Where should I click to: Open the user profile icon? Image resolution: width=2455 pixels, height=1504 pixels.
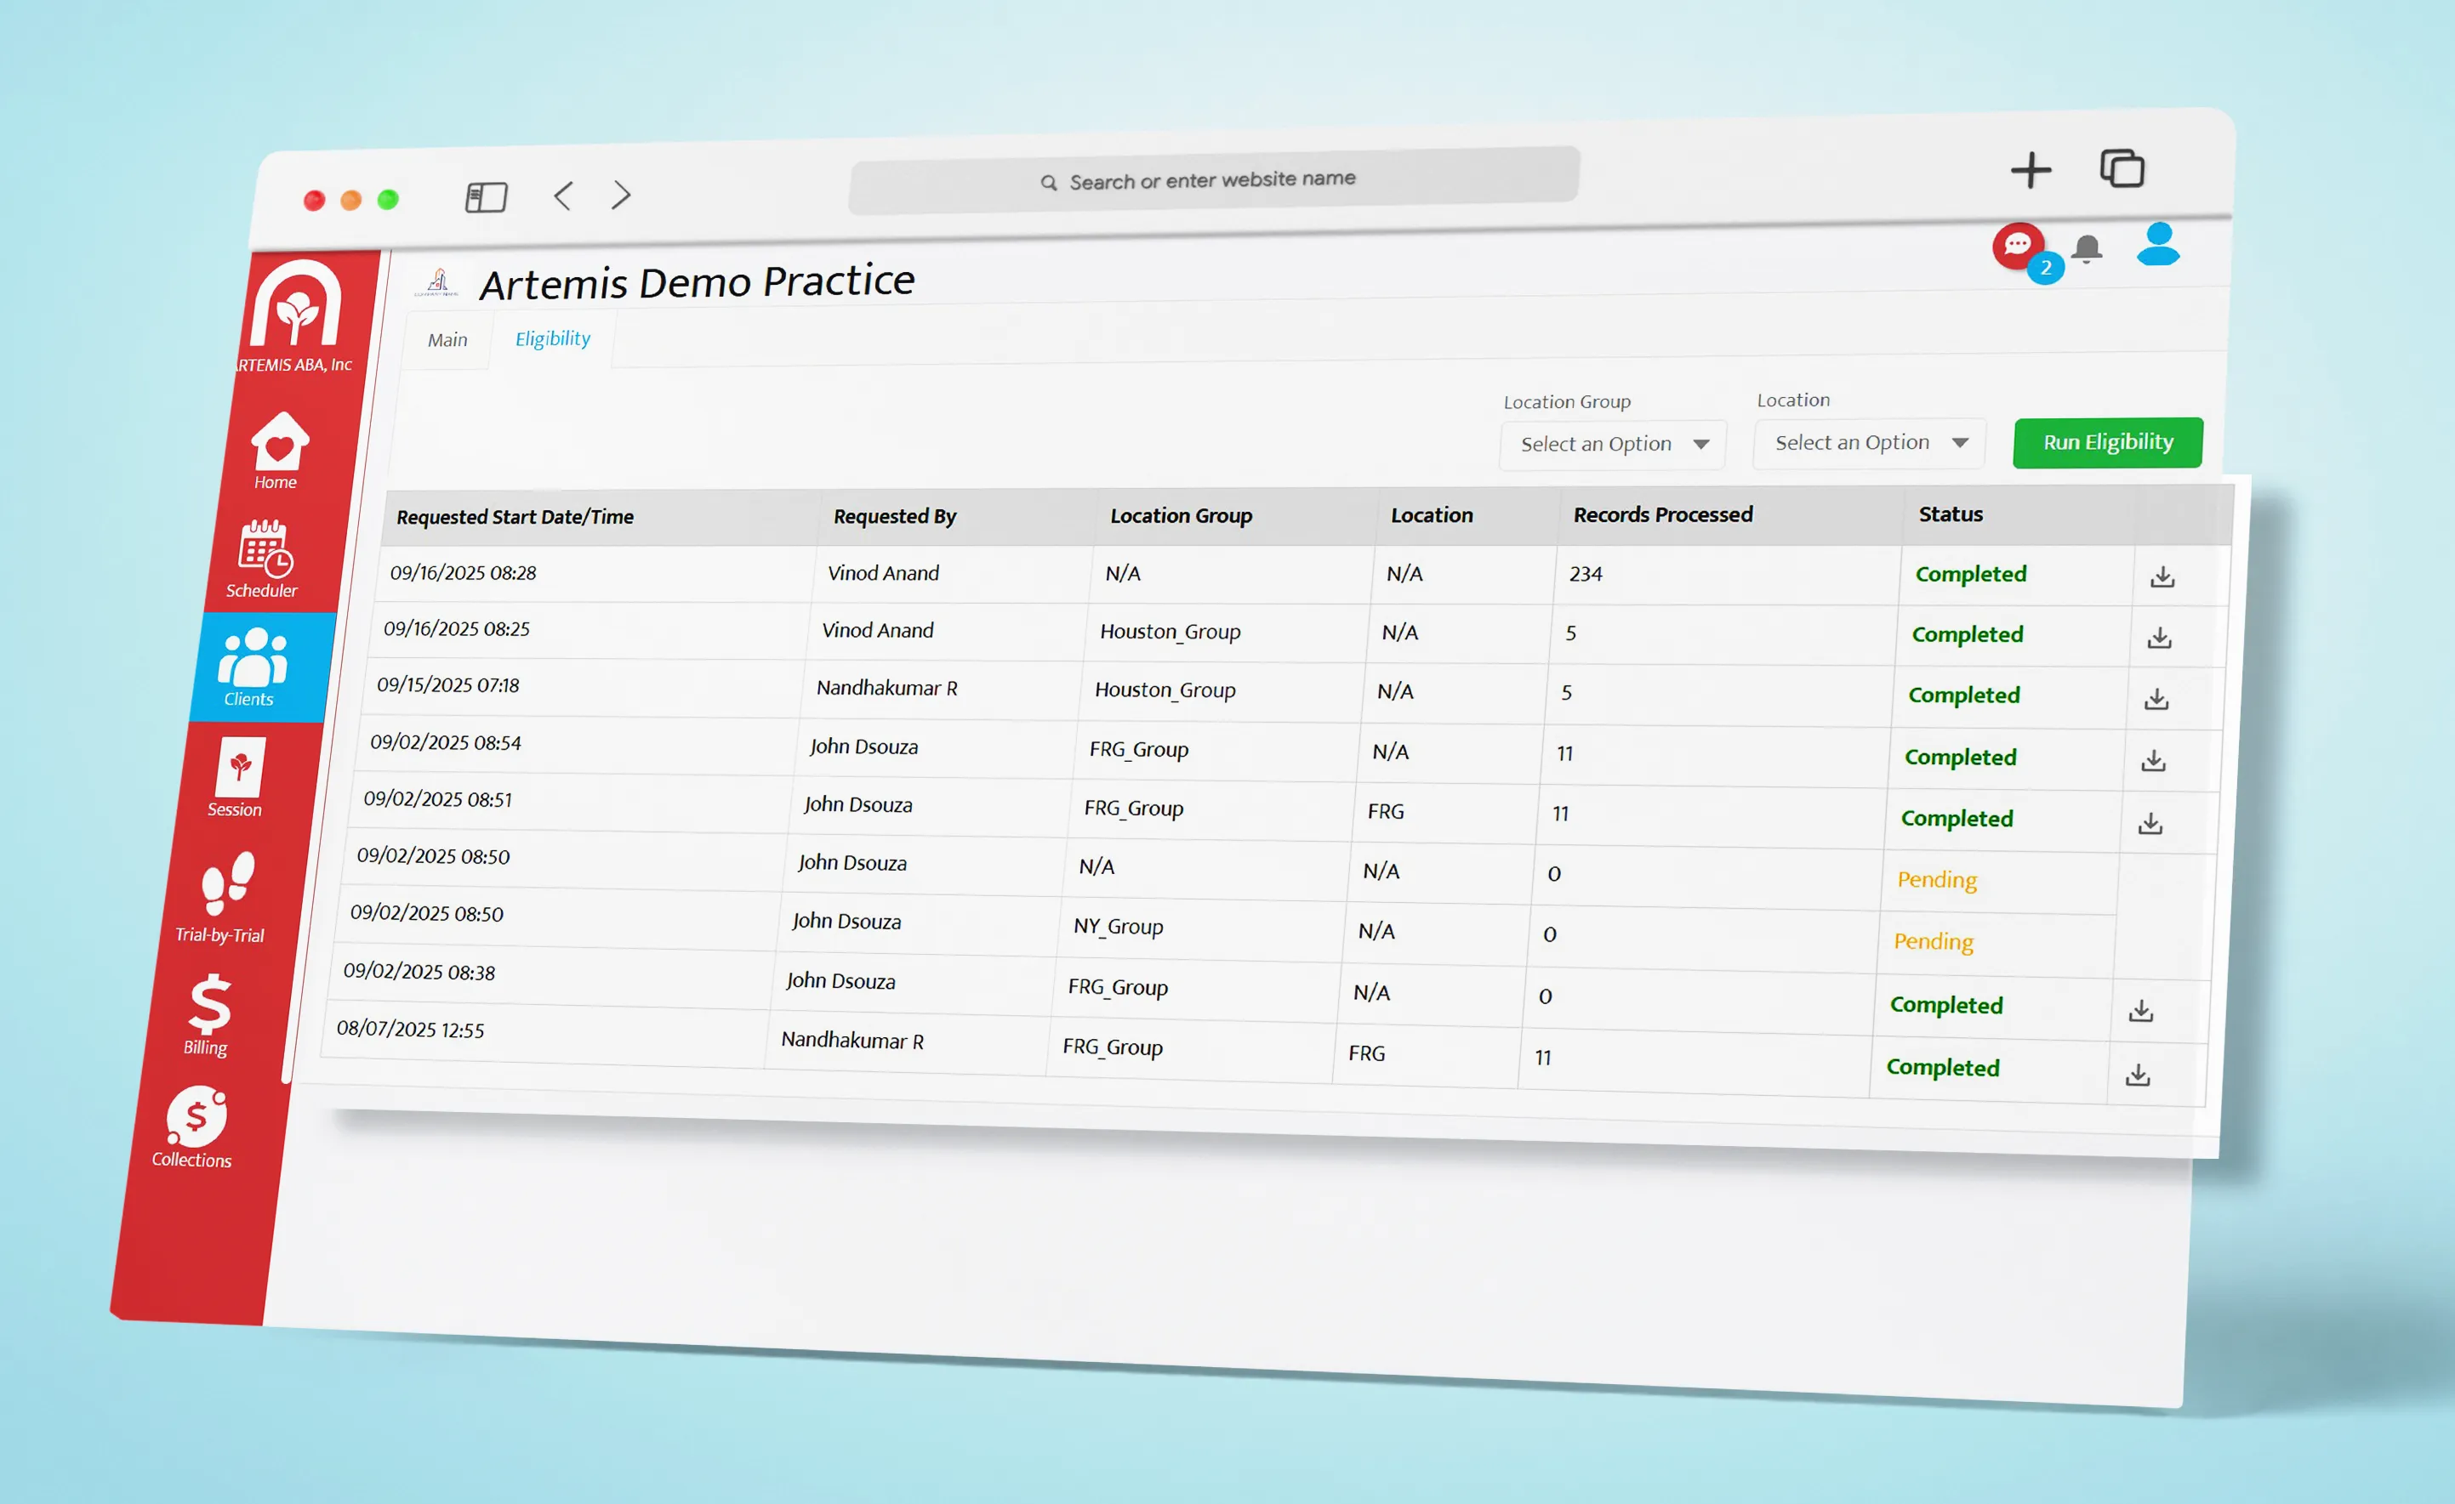pyautogui.click(x=2158, y=245)
